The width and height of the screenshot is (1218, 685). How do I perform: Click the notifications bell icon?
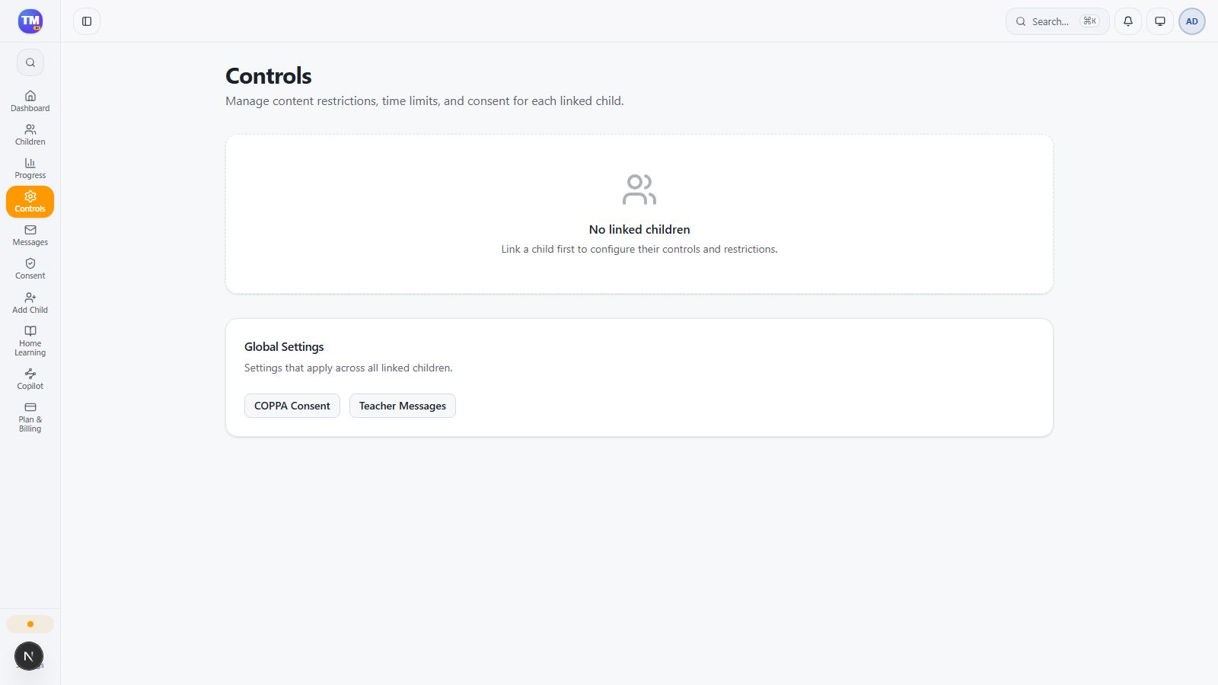tap(1128, 21)
